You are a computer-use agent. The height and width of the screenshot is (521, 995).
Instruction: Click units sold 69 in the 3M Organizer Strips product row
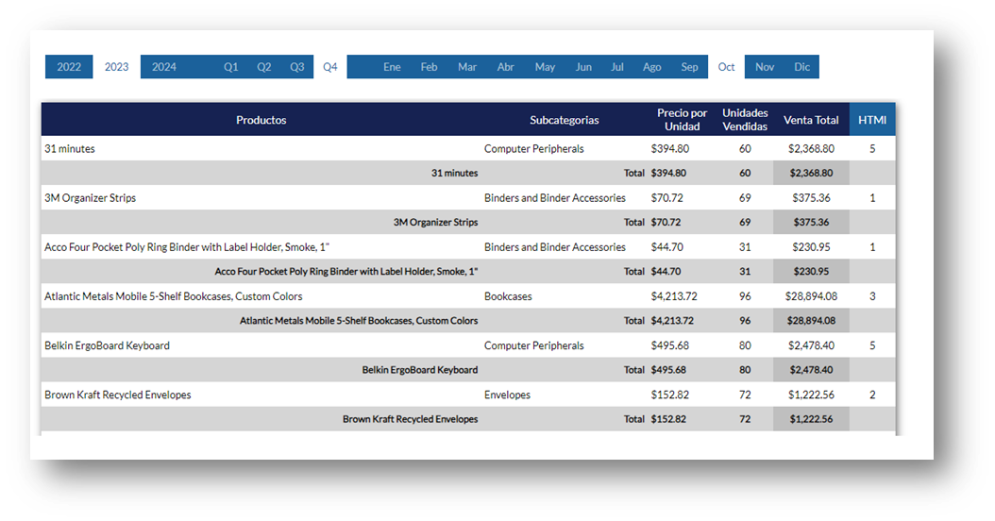click(x=745, y=198)
